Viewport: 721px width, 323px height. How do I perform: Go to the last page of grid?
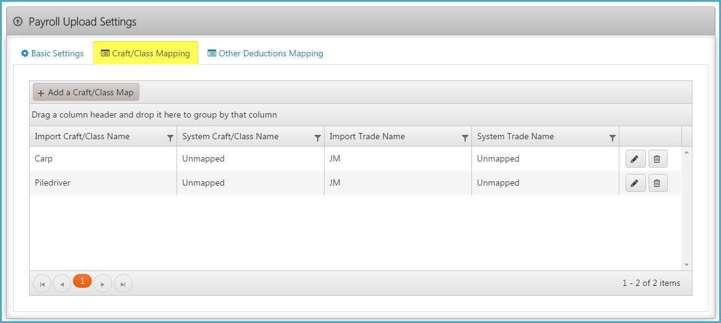[x=123, y=284]
